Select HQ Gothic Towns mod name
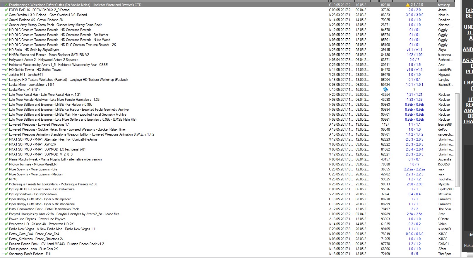473x258 pixels. [35, 70]
